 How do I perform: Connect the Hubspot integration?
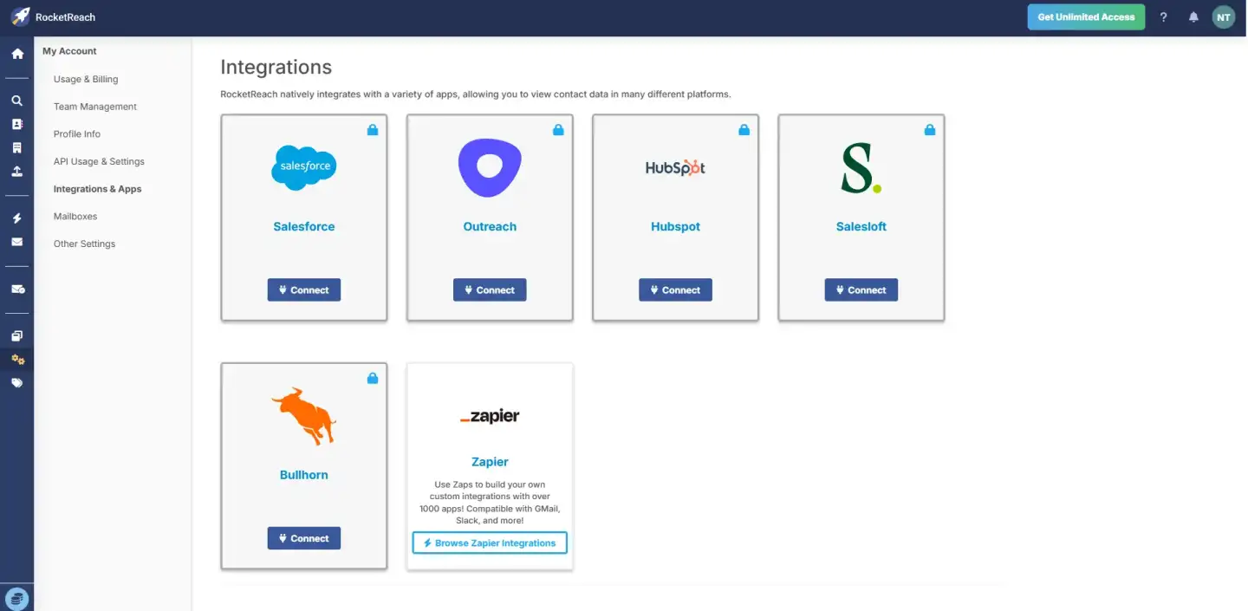(675, 290)
